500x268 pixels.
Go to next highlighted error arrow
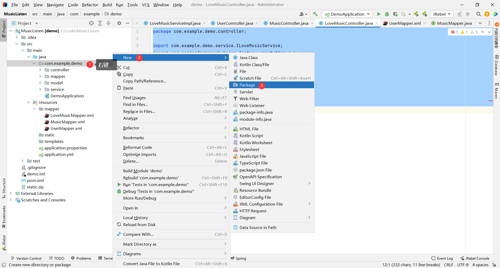click(x=489, y=32)
